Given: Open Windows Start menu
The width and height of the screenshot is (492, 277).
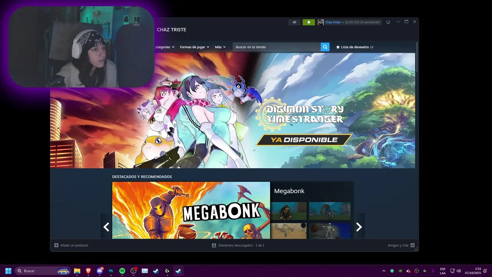Looking at the screenshot, I should (x=8, y=271).
